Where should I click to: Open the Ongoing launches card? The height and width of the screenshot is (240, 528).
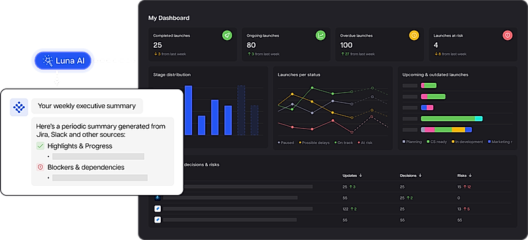pos(286,44)
